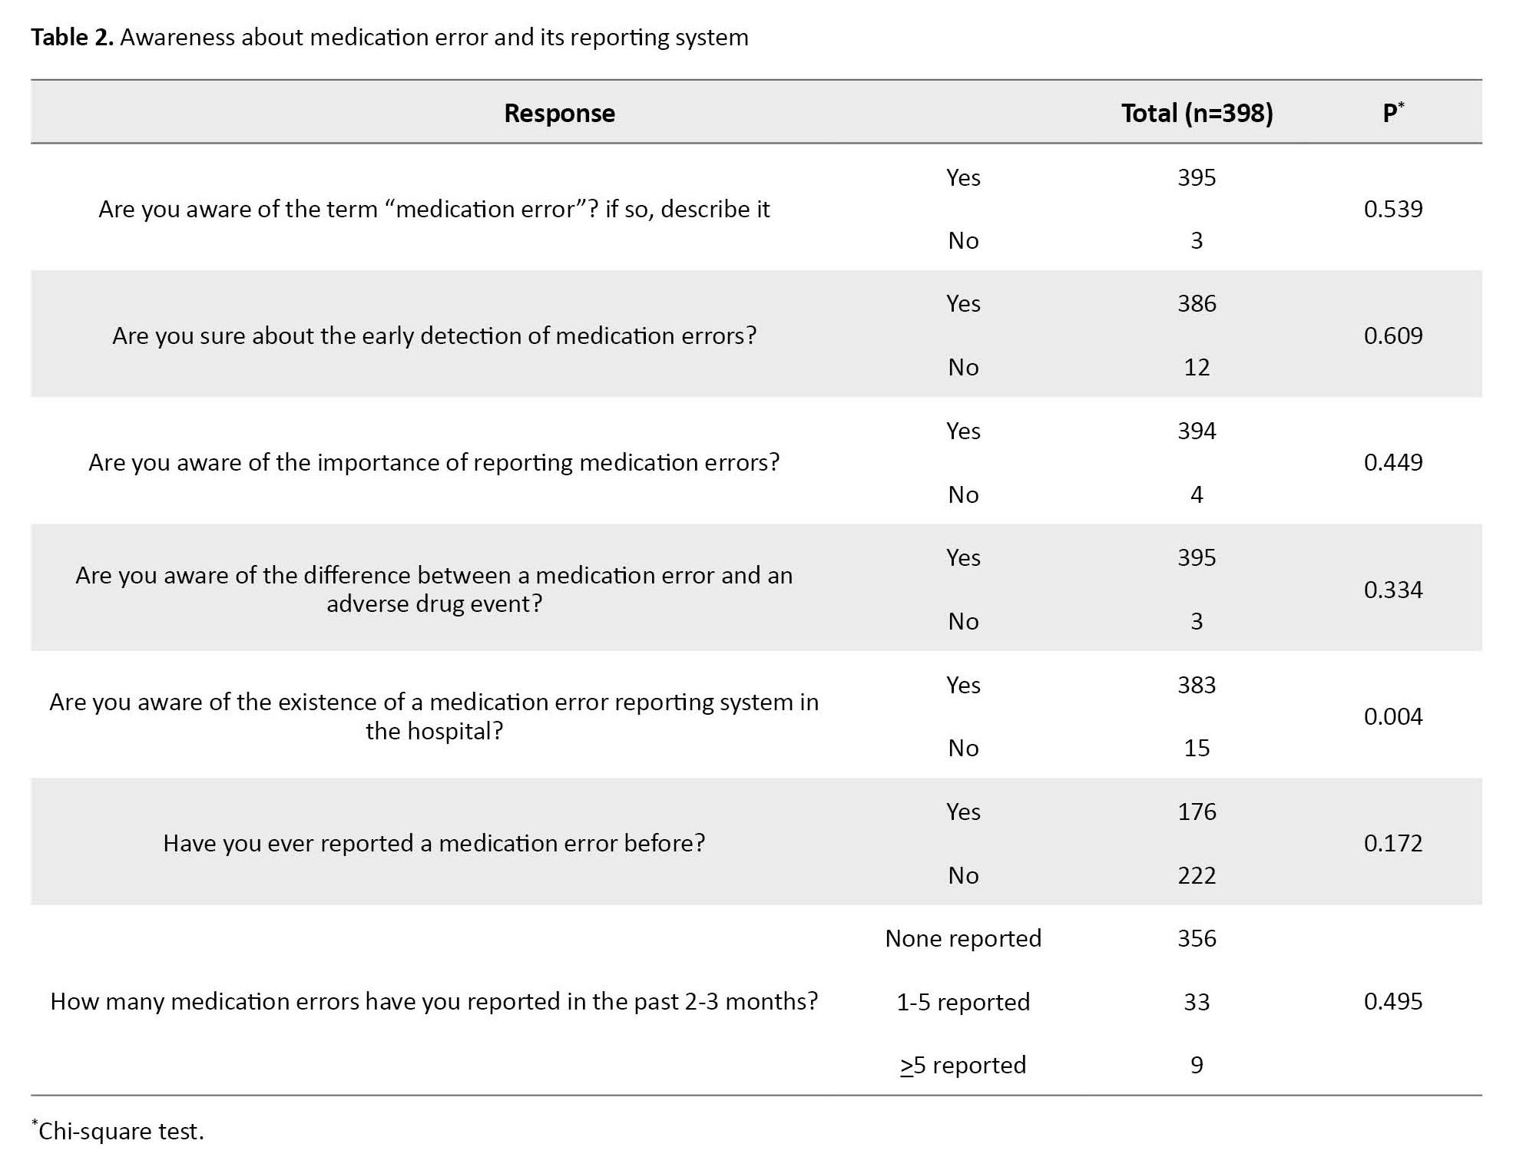Click the '1-5 reported' response label
The width and height of the screenshot is (1513, 1167).
(963, 1002)
